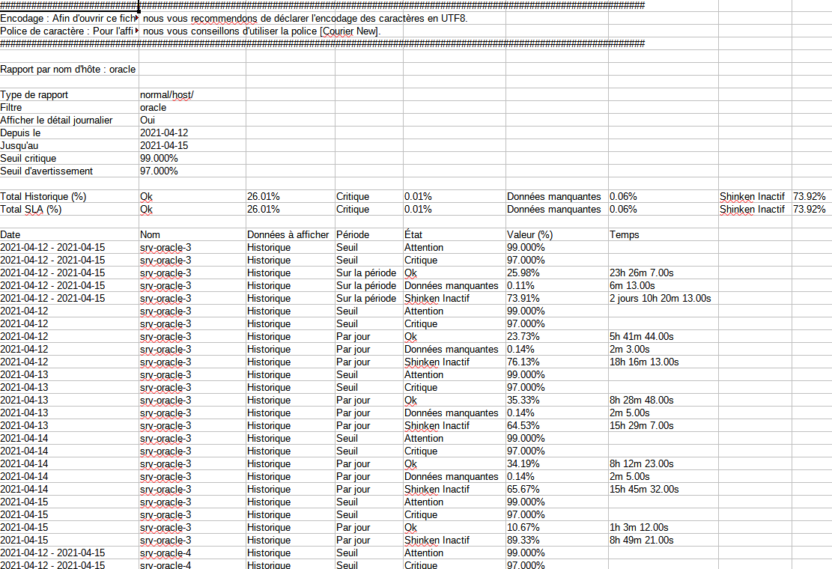Click the cell with value "35.33%"

(523, 401)
